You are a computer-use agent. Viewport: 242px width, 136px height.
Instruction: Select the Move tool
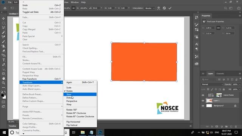[3, 19]
